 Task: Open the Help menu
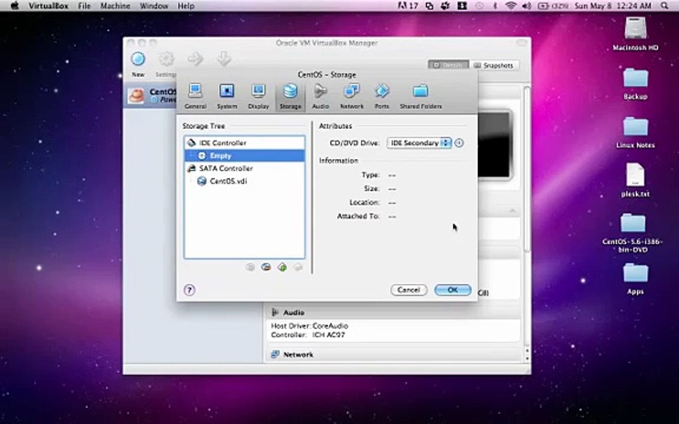pos(186,6)
